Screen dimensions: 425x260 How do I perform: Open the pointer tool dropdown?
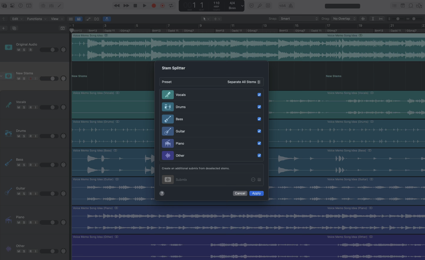coord(206,19)
